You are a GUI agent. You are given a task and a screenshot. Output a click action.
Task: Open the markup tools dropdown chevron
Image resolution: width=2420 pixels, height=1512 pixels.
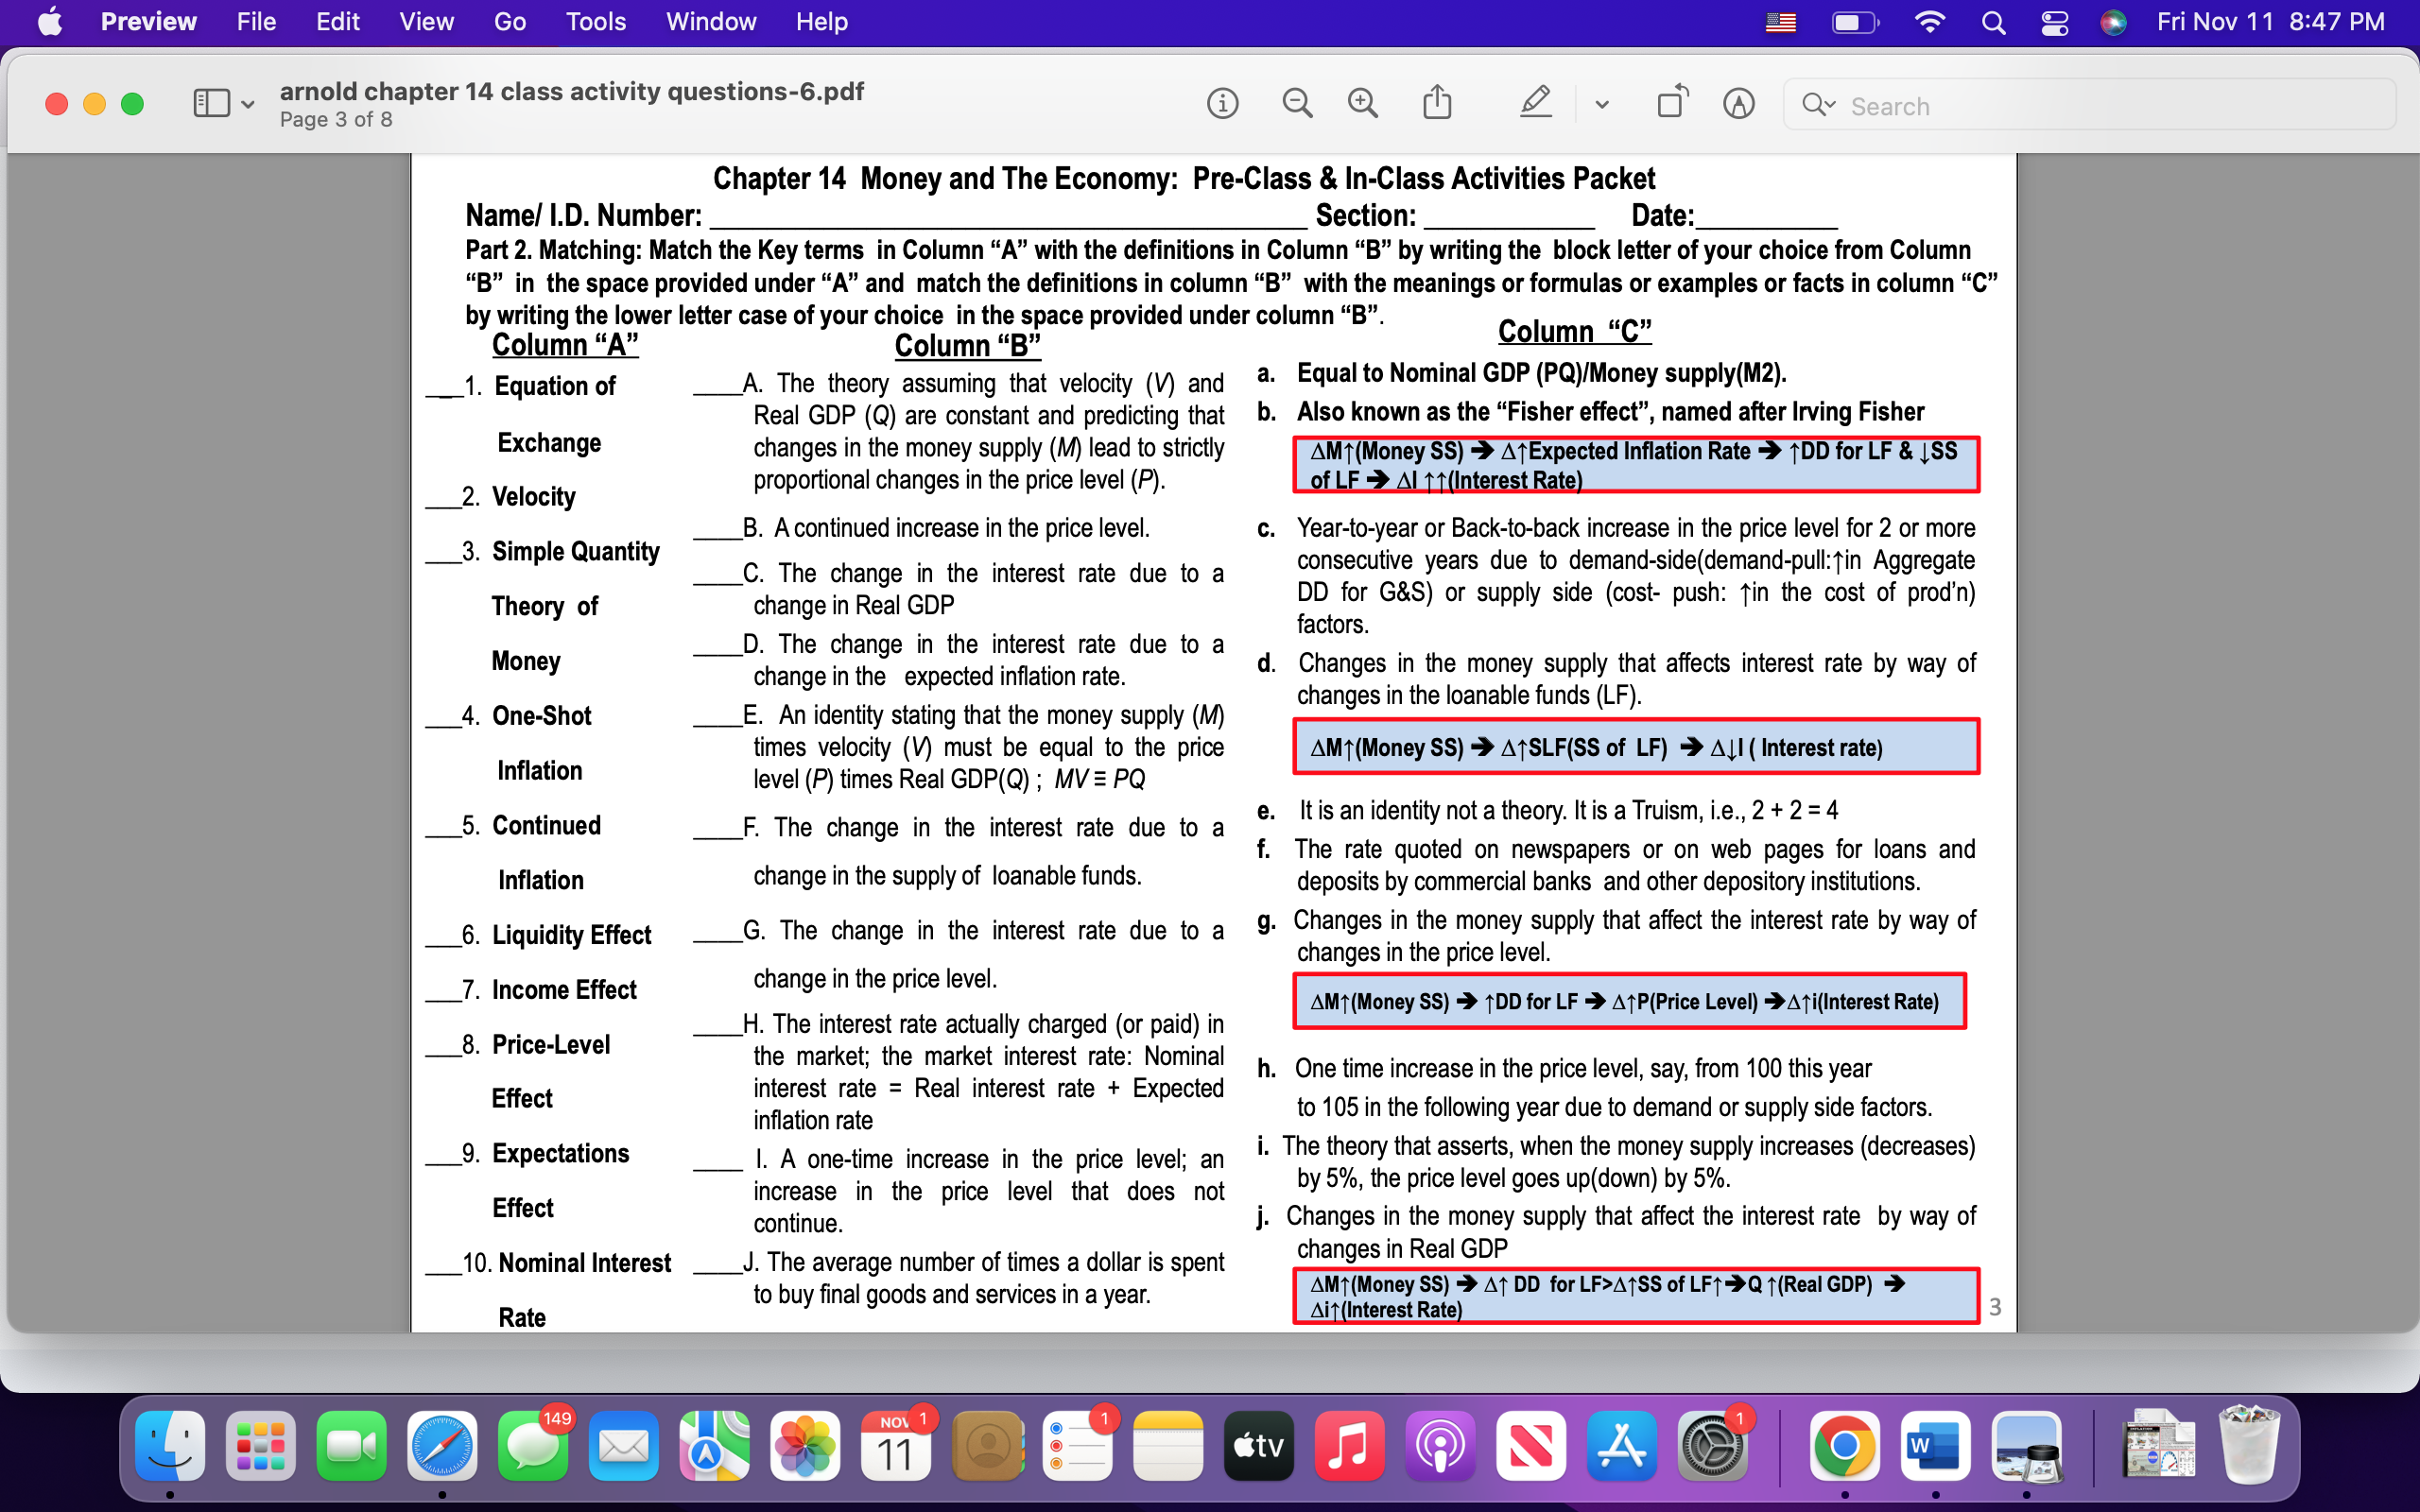click(x=1601, y=103)
